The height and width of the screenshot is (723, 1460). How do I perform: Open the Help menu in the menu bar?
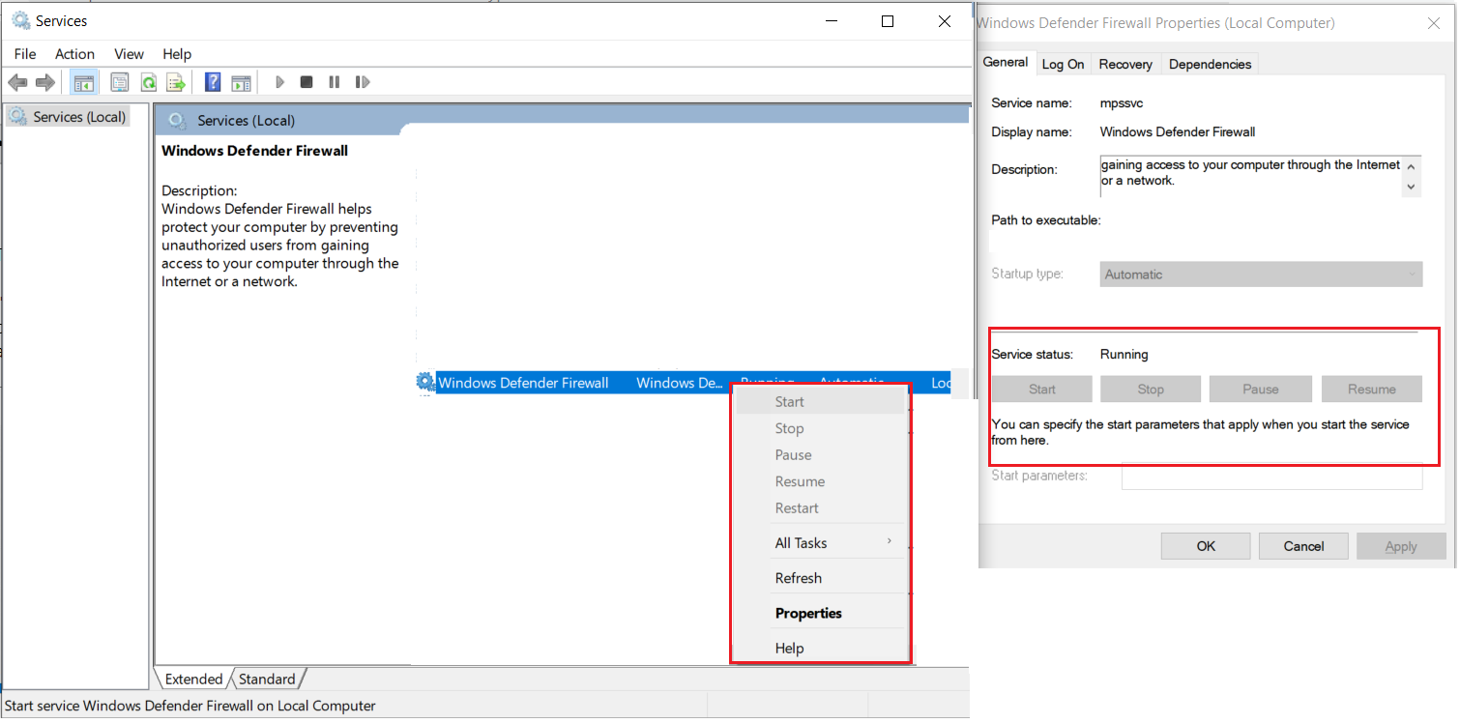177,54
